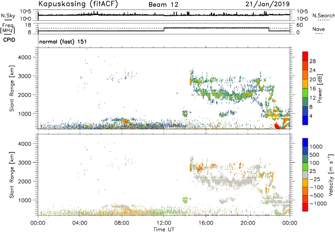Click the '4000' tick of the power panel

25,57
